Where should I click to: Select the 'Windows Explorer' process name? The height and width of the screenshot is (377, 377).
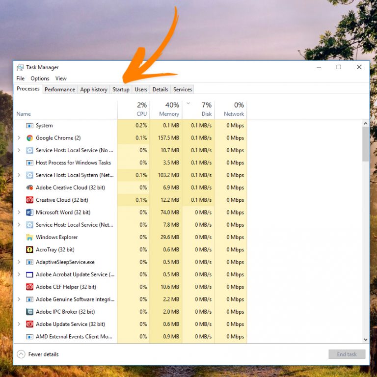pyautogui.click(x=57, y=237)
